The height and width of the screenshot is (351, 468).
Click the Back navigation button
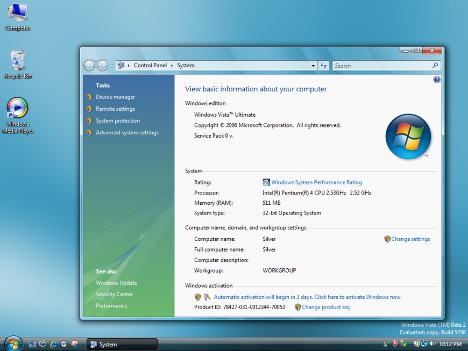pos(89,66)
